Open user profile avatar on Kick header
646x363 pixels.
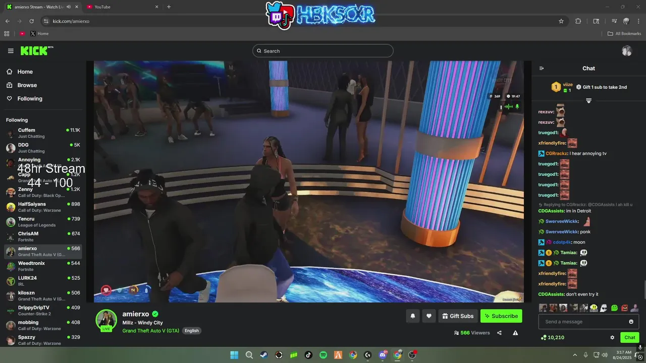point(627,51)
